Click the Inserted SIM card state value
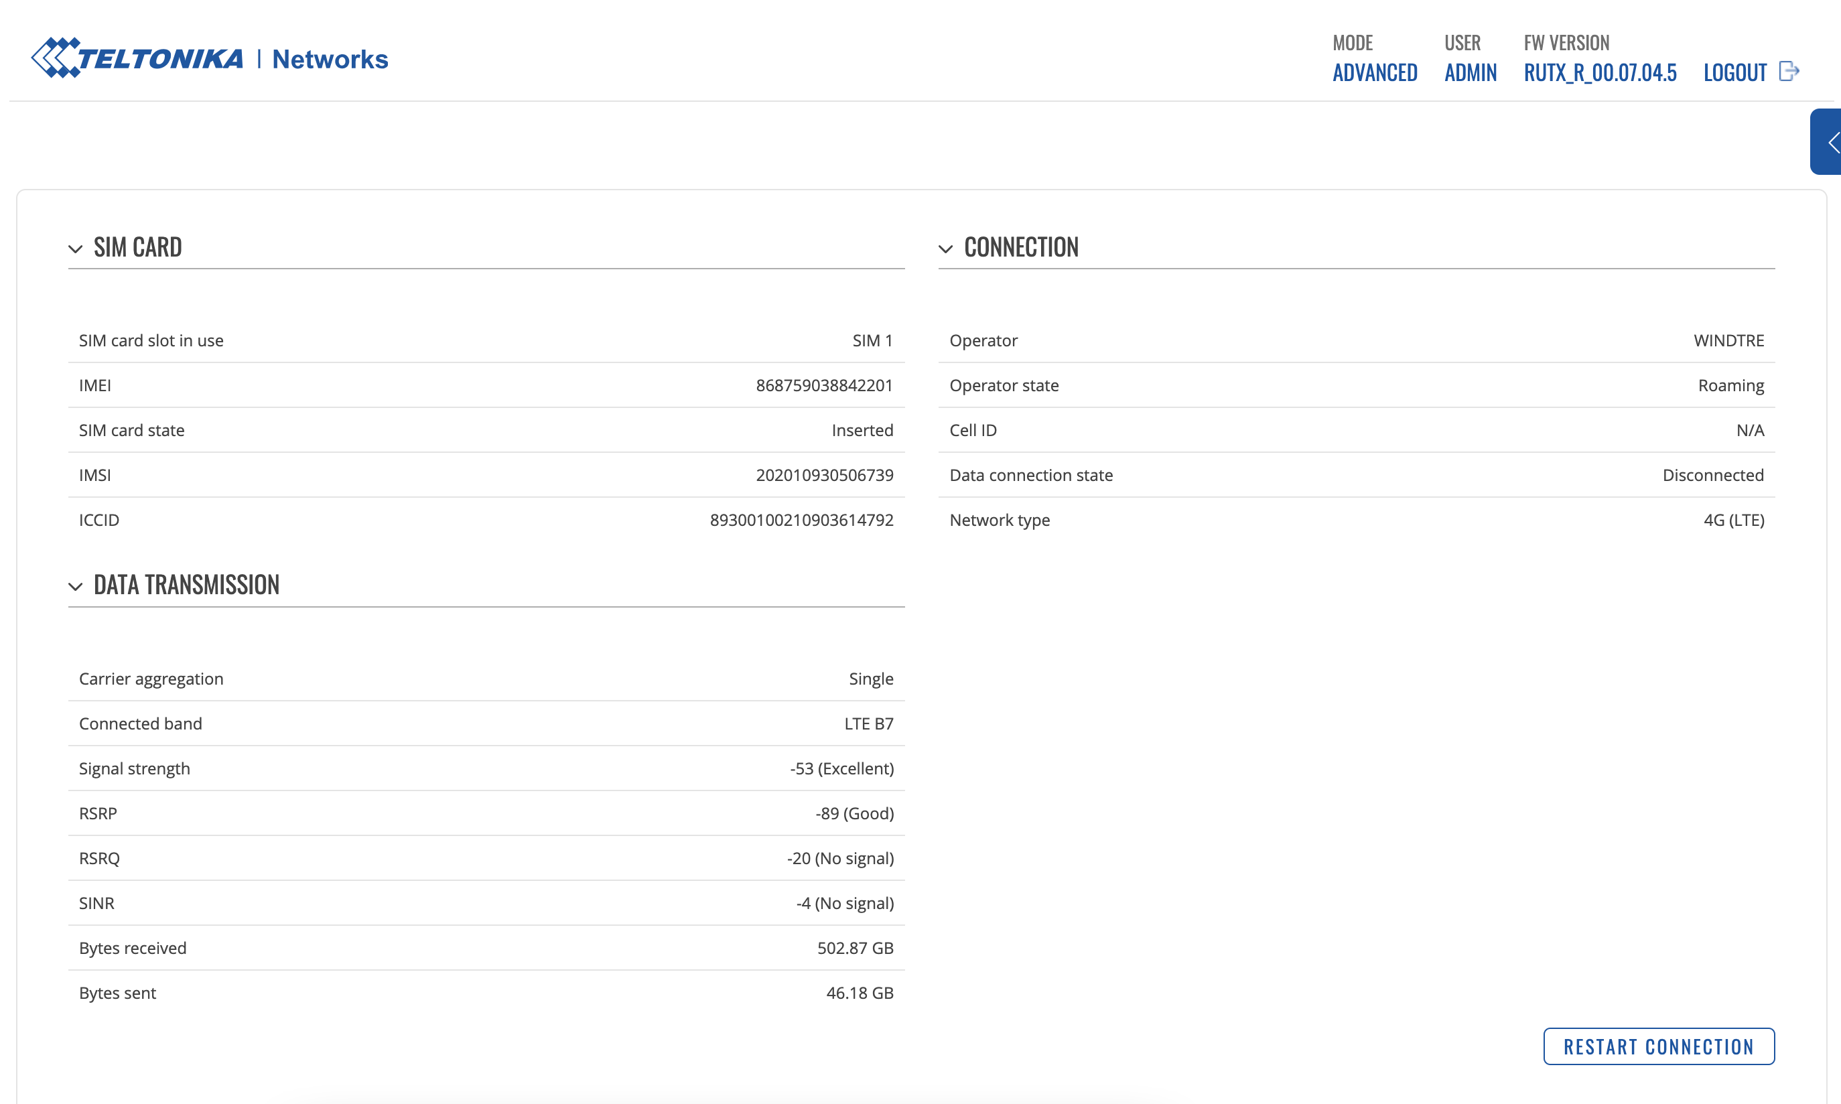Viewport: 1841px width, 1104px height. (862, 430)
